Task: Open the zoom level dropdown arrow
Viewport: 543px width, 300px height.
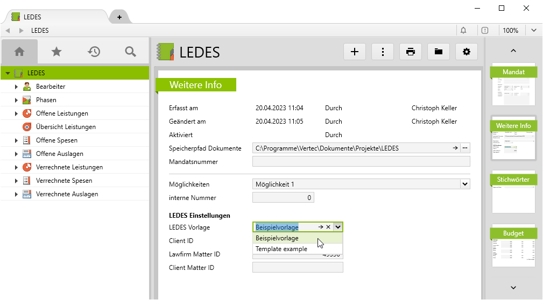Action: [x=534, y=31]
